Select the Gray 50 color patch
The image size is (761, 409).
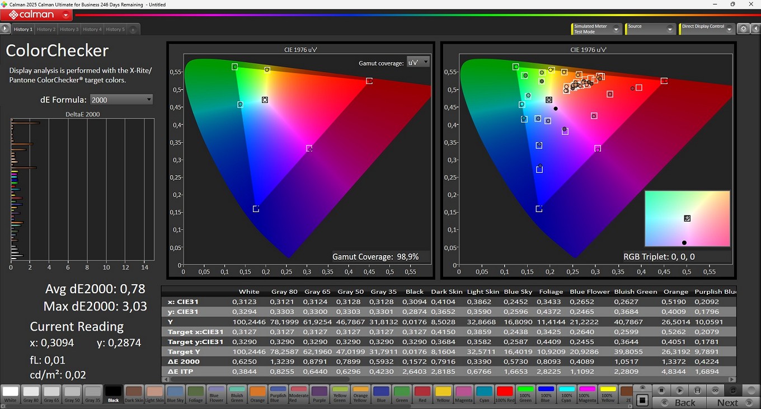point(72,393)
